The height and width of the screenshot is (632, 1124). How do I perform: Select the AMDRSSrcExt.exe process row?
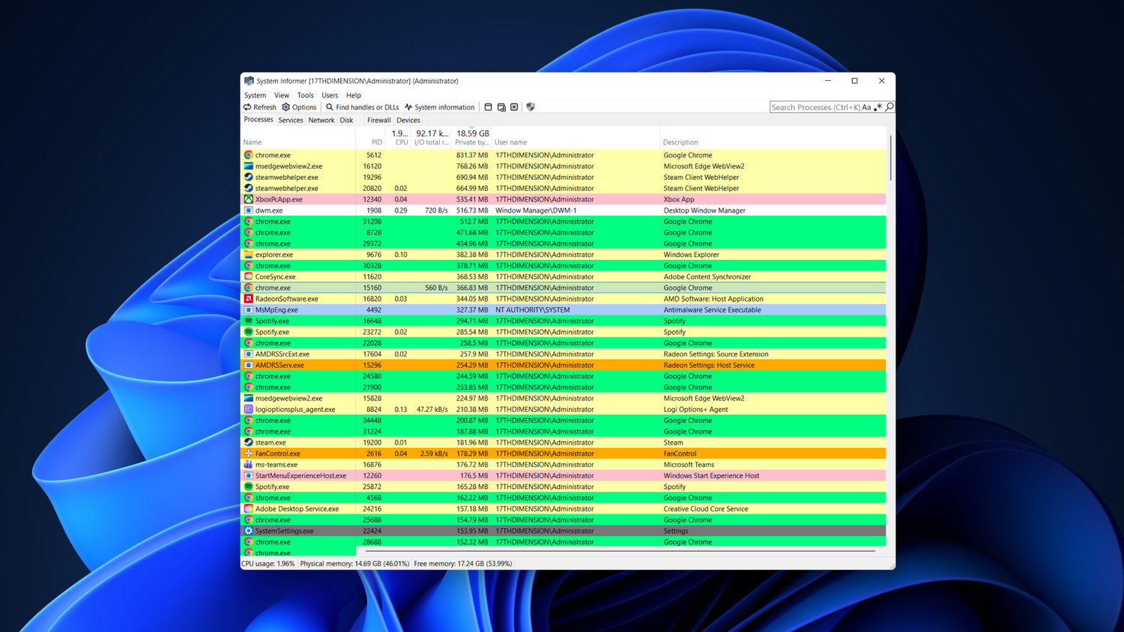[563, 354]
